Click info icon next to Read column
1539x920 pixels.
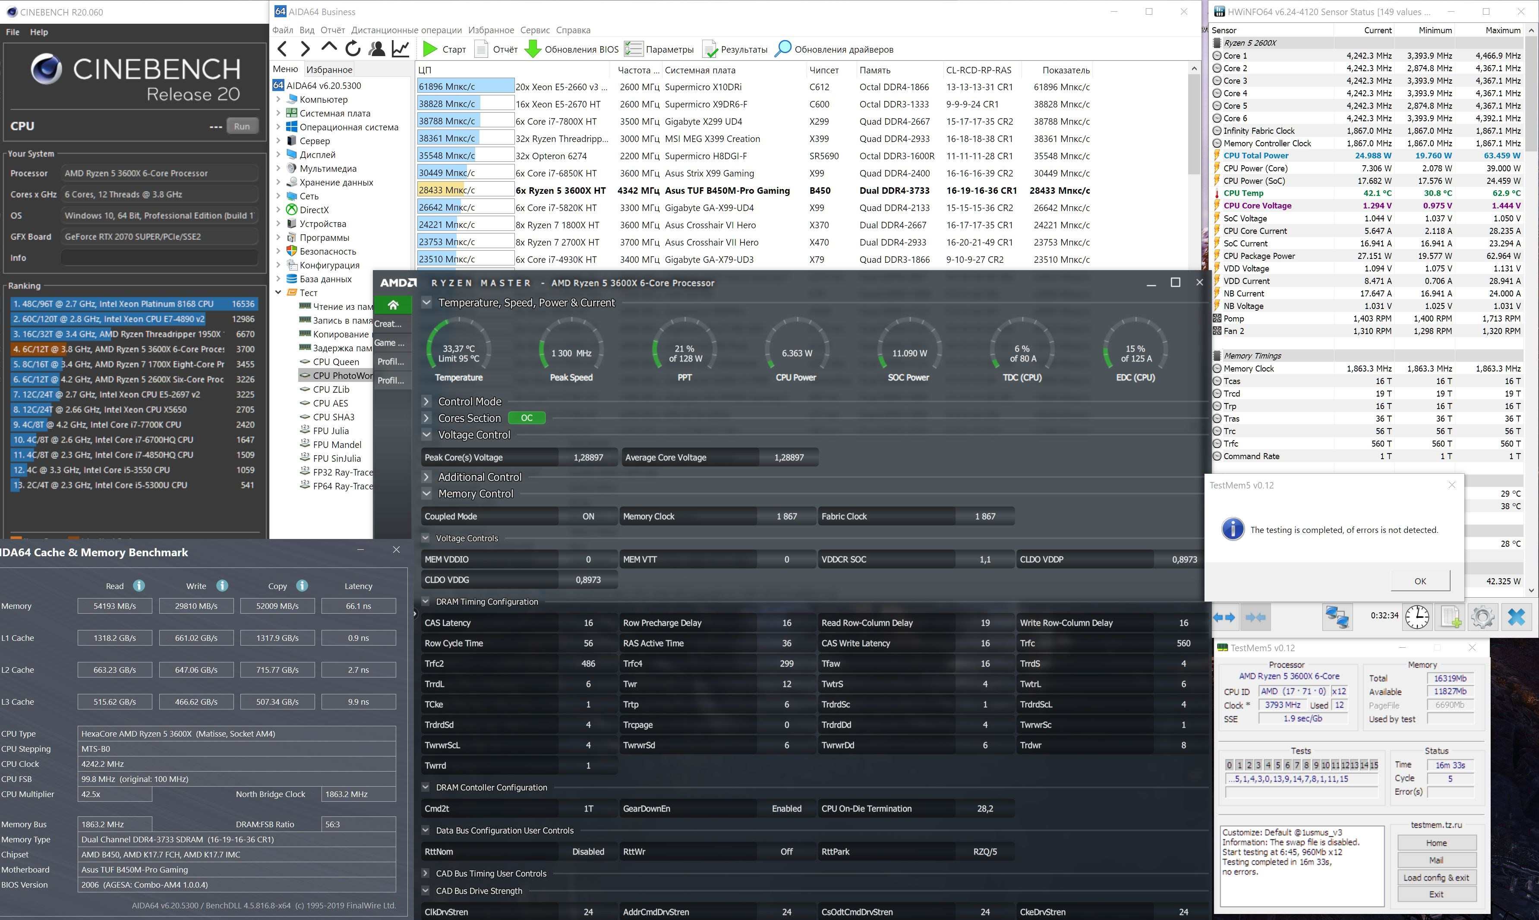139,585
